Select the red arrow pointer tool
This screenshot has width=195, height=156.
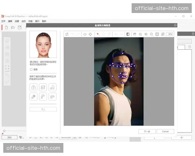[98, 34]
